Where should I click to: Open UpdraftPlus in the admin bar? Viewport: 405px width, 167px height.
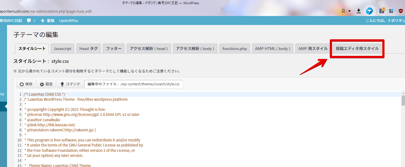coord(69,20)
